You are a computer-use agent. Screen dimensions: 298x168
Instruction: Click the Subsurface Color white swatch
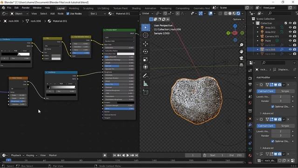(x=125, y=54)
